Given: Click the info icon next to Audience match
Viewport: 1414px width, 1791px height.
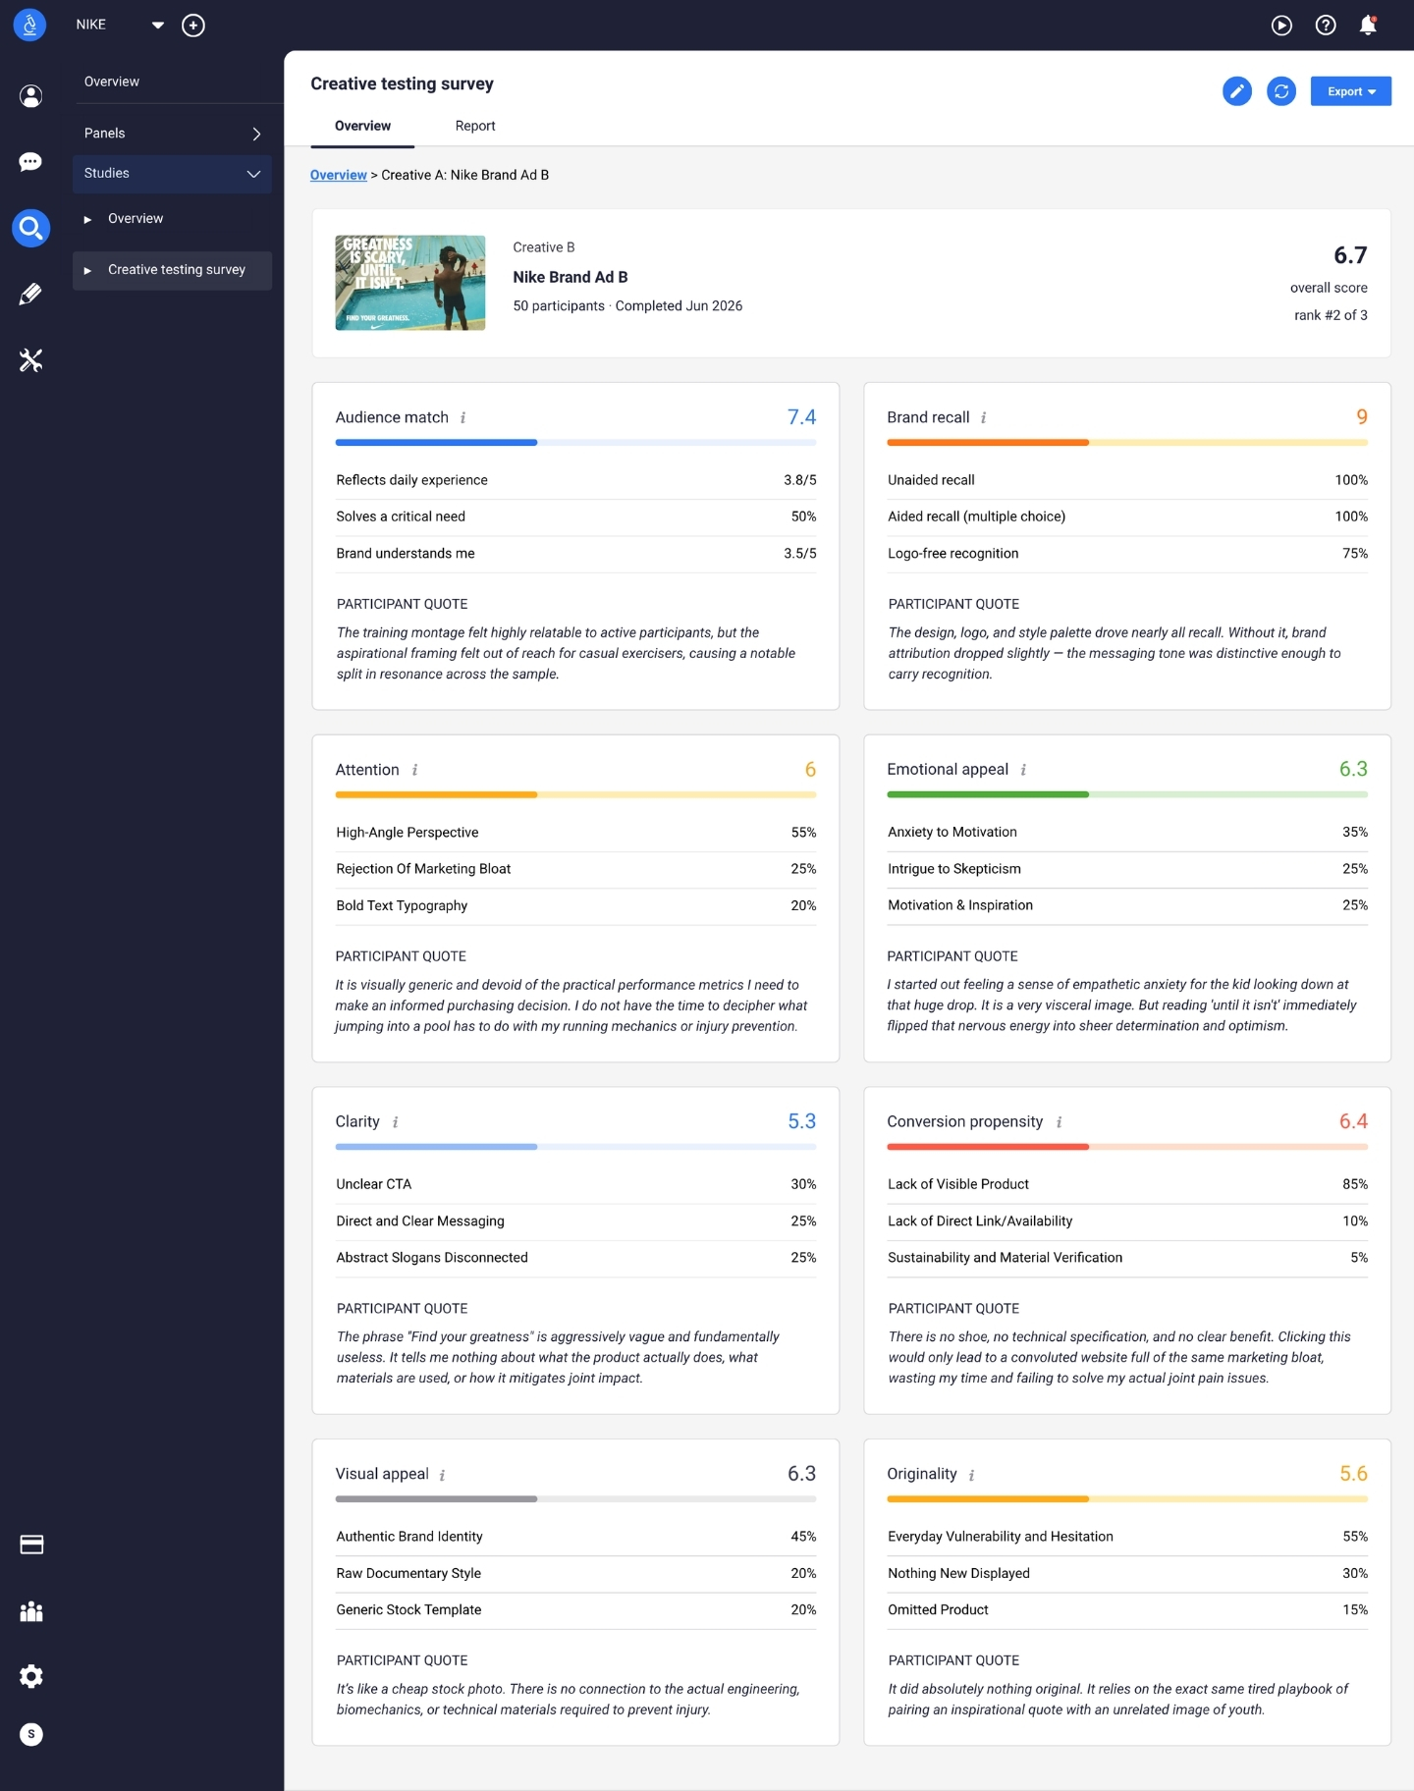Looking at the screenshot, I should point(463,418).
